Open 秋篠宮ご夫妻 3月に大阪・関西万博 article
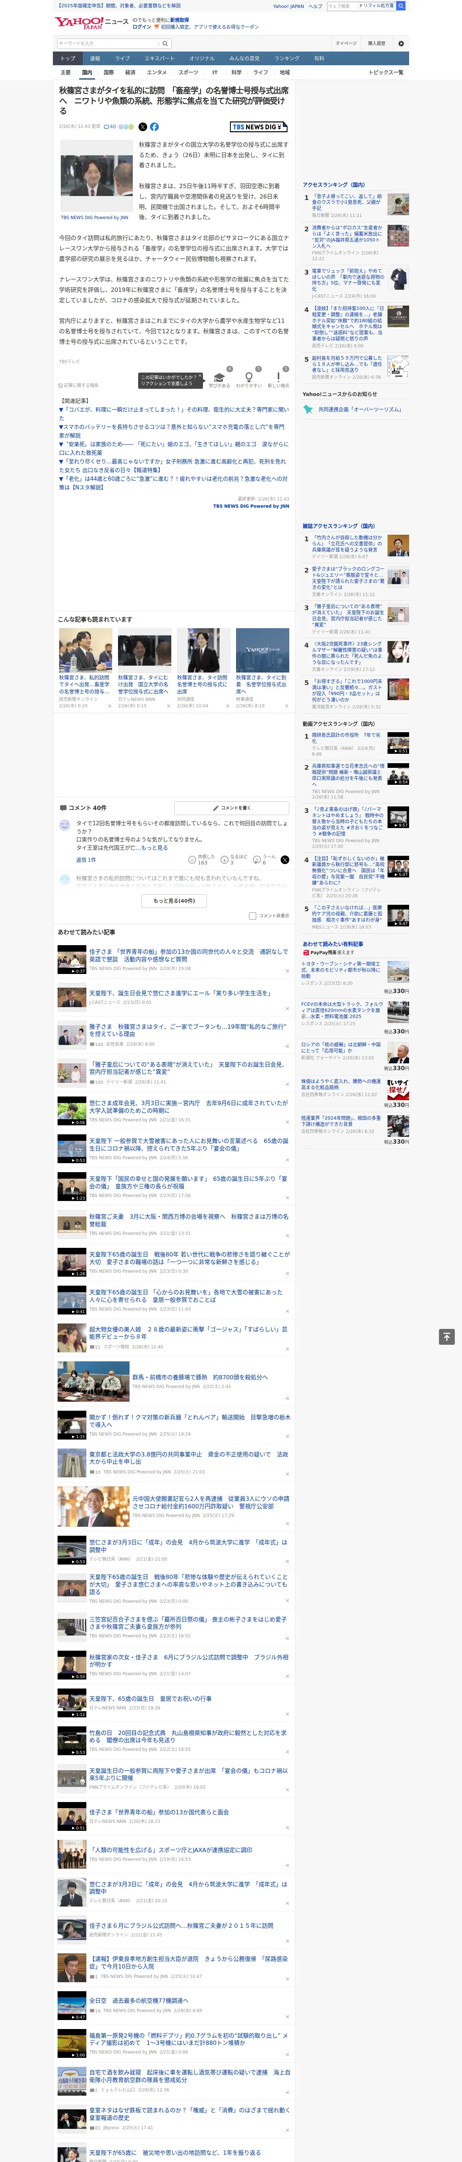The height and width of the screenshot is (2162, 462). pos(190,1220)
